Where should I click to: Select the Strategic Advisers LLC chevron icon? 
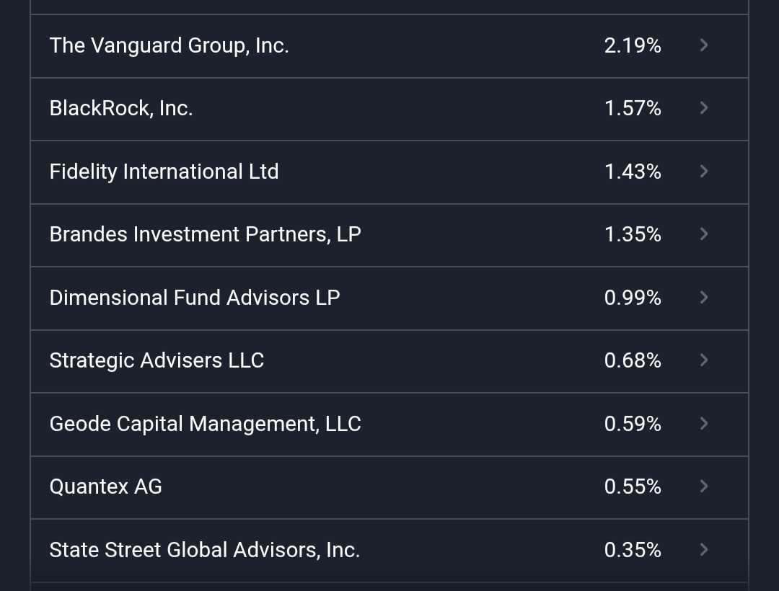click(x=704, y=360)
